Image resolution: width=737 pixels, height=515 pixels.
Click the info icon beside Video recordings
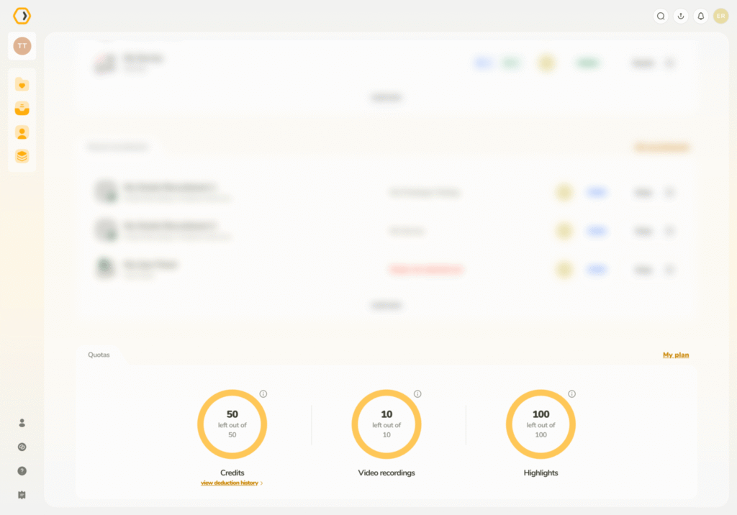pyautogui.click(x=417, y=394)
